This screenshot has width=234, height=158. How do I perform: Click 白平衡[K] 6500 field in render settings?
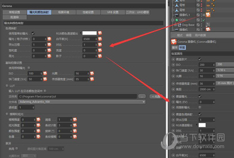pyautogui.click(x=90, y=39)
